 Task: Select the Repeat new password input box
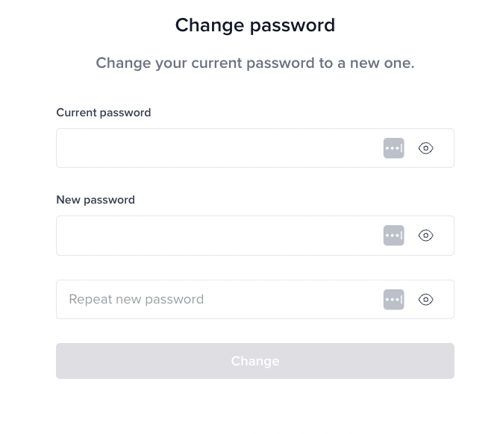pos(255,299)
